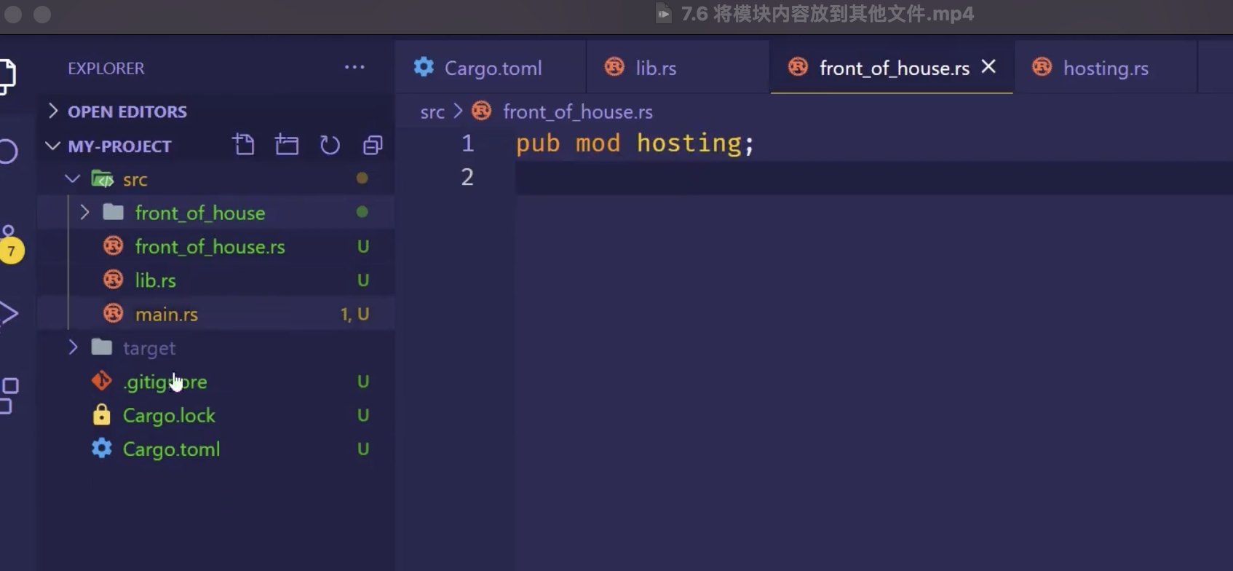The width and height of the screenshot is (1233, 571).
Task: Click the src breadcrumb in editor
Action: [432, 112]
